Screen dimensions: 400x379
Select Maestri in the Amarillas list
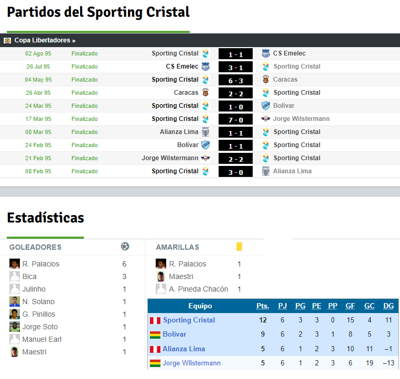181,276
